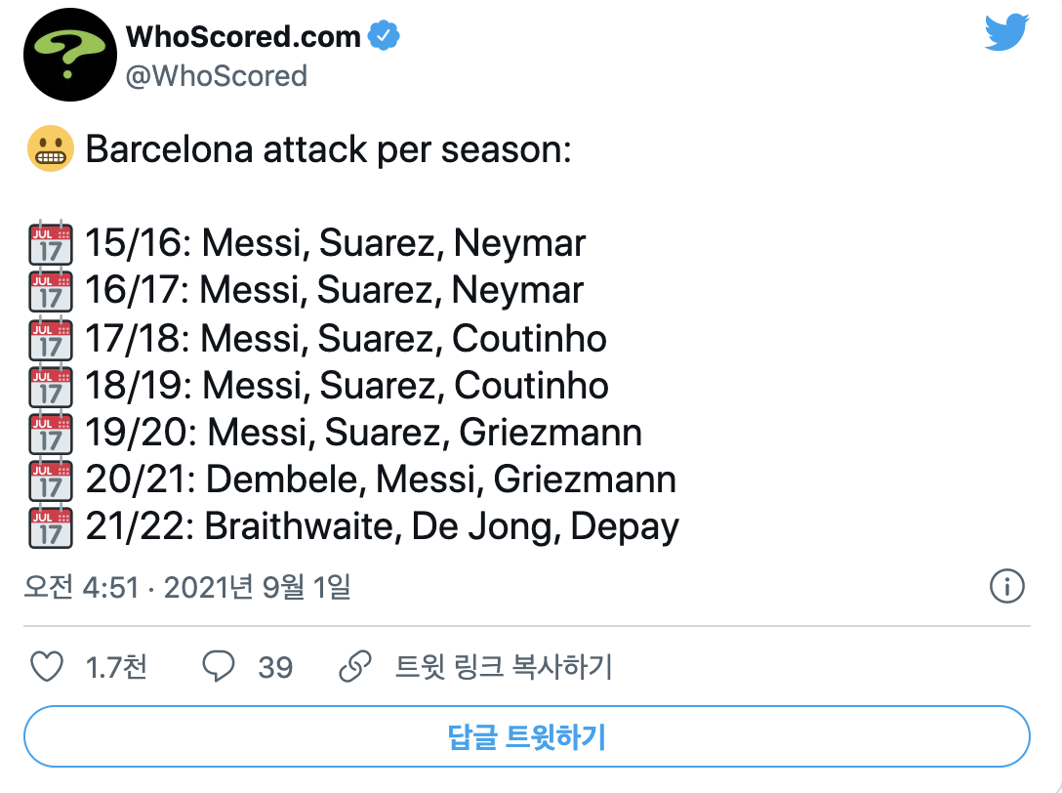Click the blue verified badge
Image resolution: width=1062 pixels, height=793 pixels.
[x=383, y=37]
